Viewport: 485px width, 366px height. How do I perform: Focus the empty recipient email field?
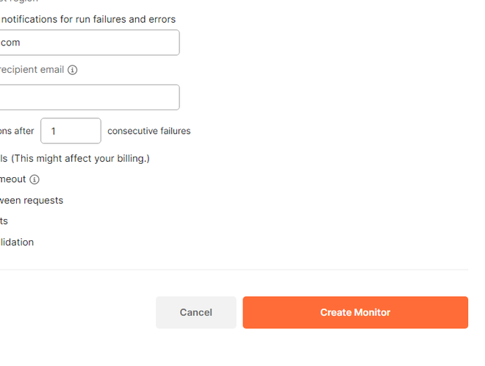click(88, 97)
